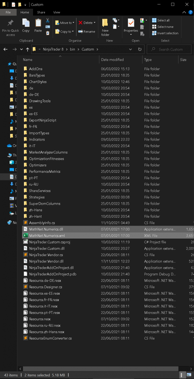Click the Up one level arrow
194x379 pixels.
pyautogui.click(x=28, y=49)
